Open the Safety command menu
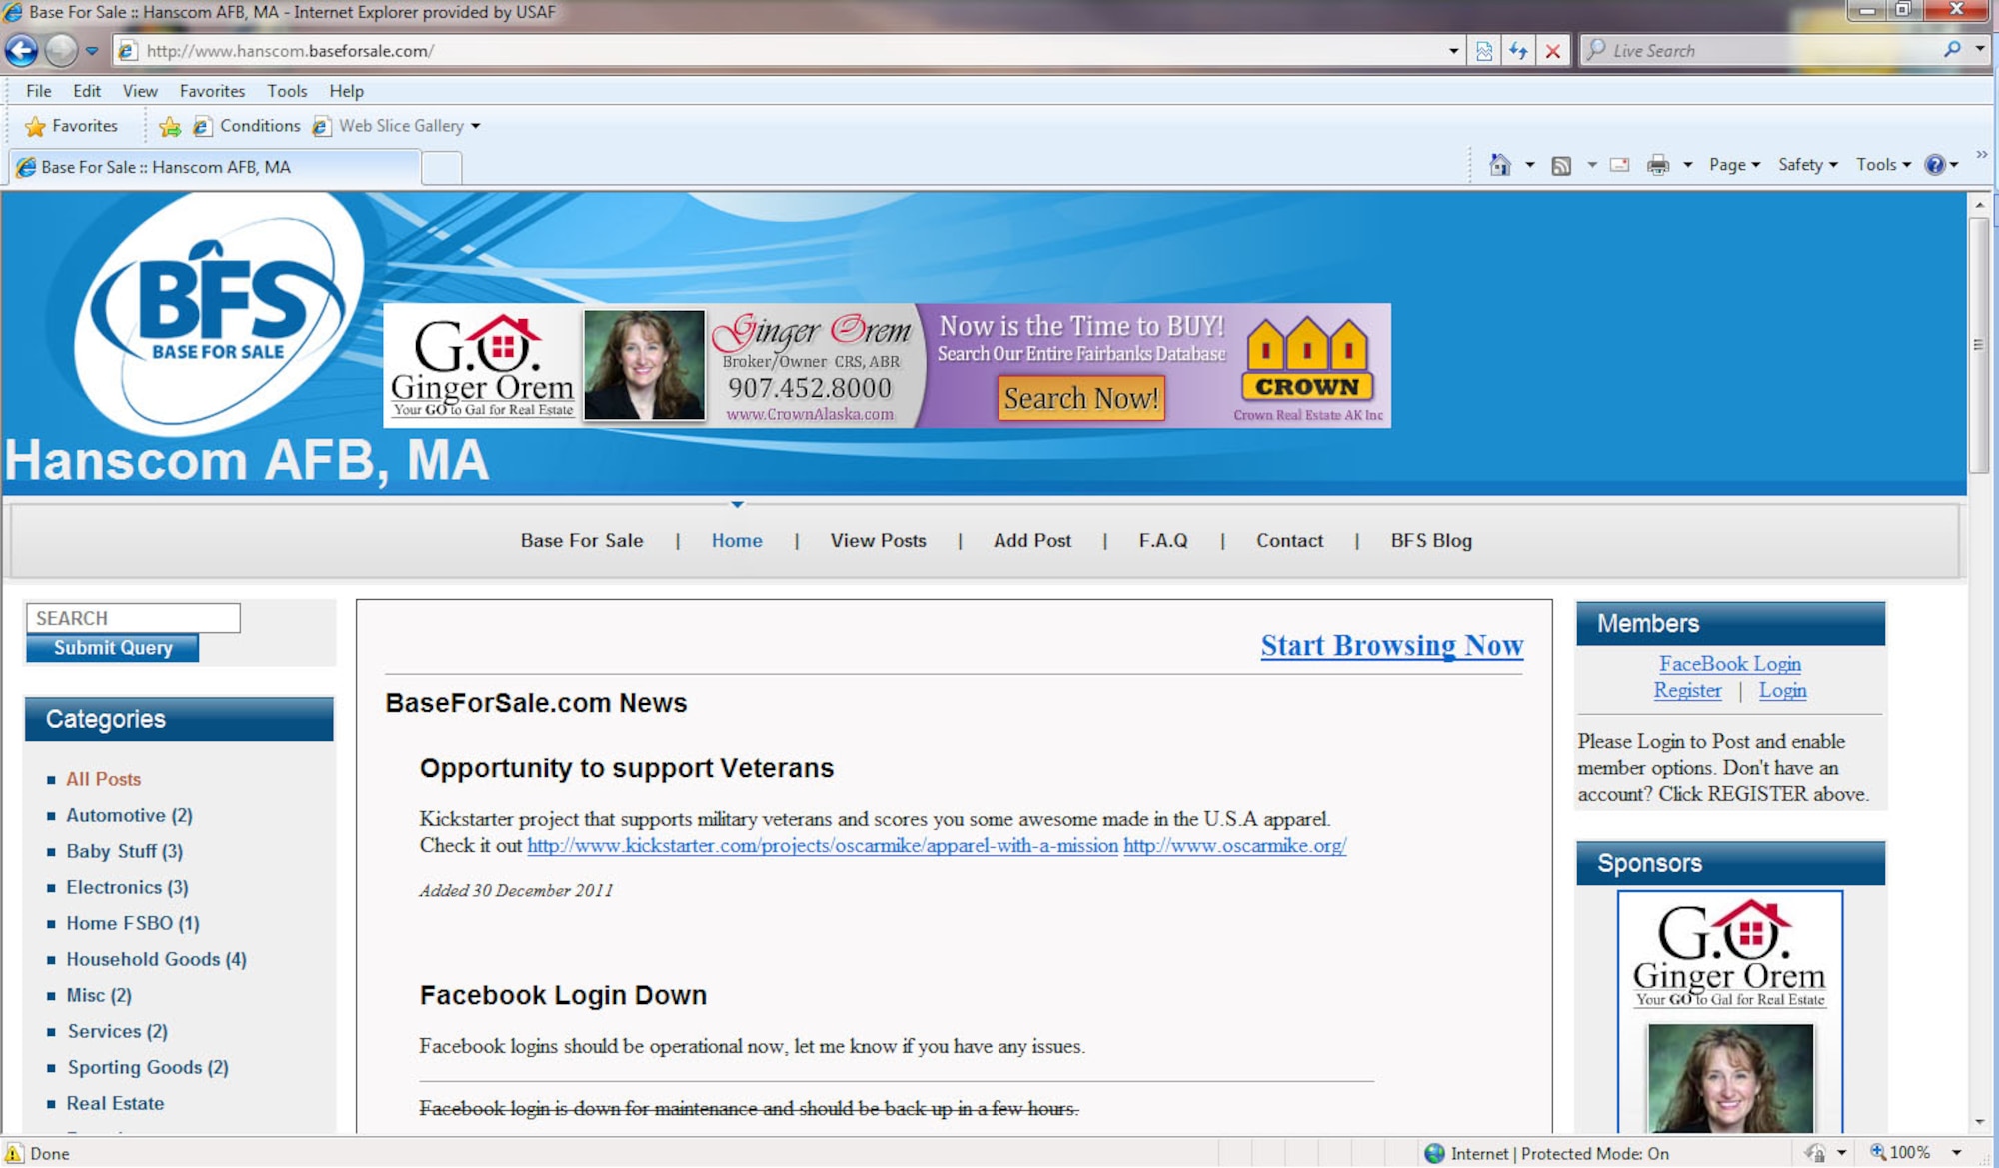This screenshot has width=1999, height=1168. pos(1807,165)
